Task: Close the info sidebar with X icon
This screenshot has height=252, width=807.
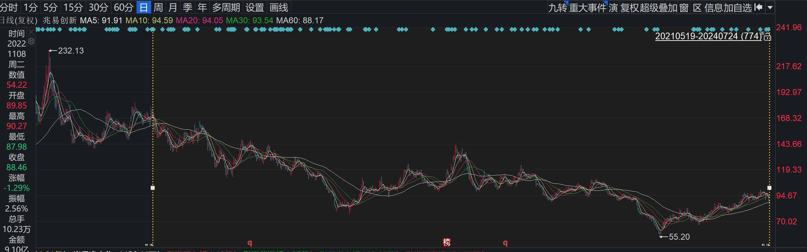Action: tap(31, 32)
